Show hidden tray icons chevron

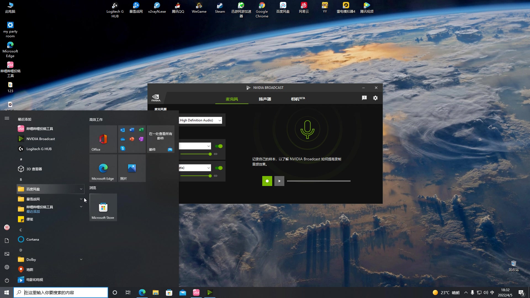[466, 292]
